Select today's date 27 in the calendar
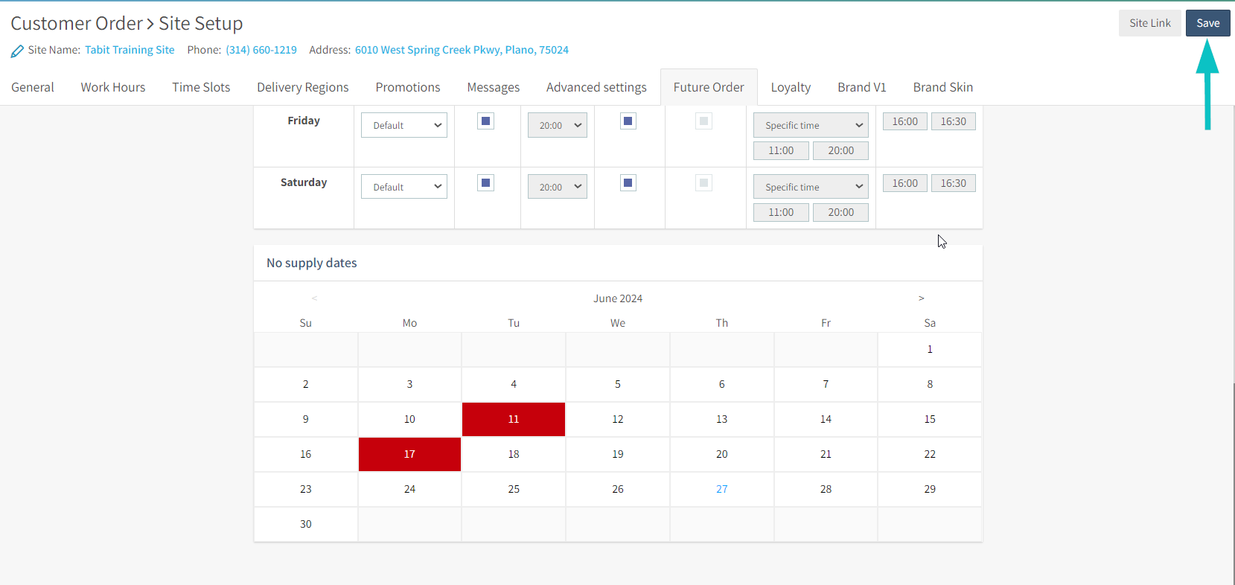 click(722, 489)
